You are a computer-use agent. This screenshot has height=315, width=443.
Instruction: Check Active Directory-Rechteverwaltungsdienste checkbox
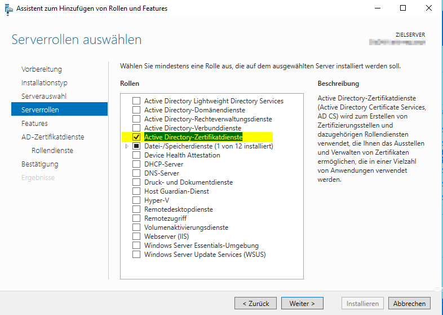(x=136, y=119)
